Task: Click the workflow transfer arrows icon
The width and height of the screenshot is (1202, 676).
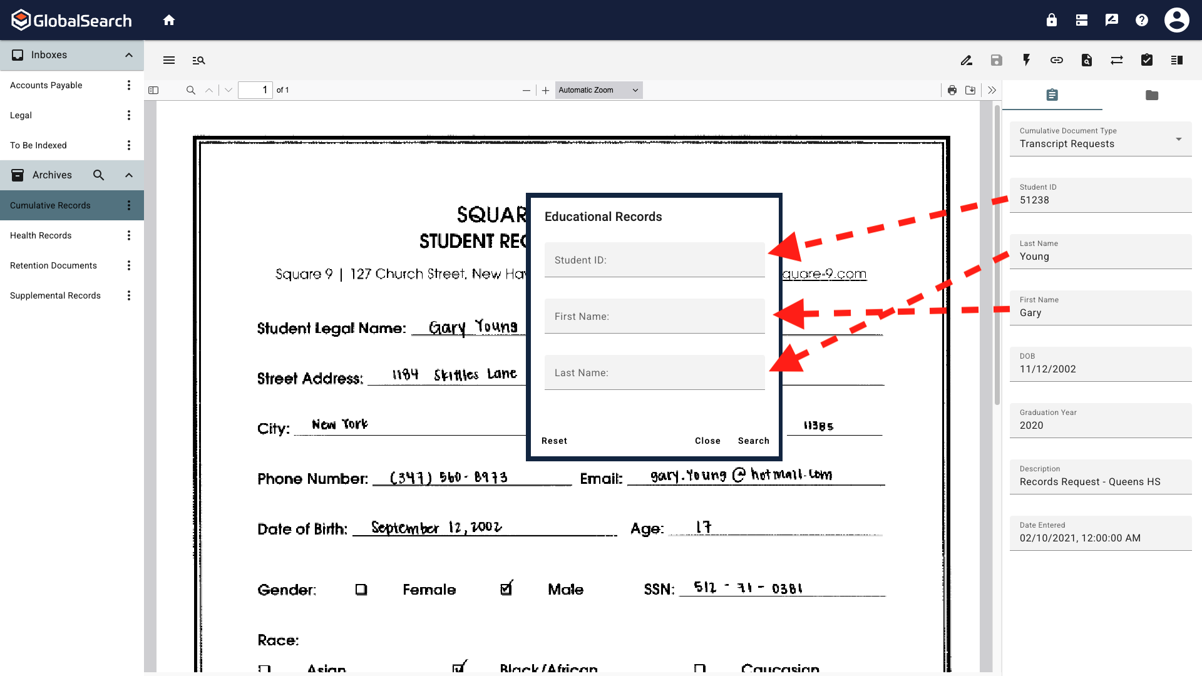Action: click(x=1117, y=60)
